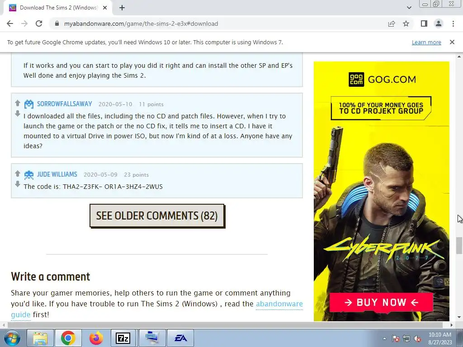Show hidden system tray icons
The height and width of the screenshot is (347, 463).
(x=384, y=338)
